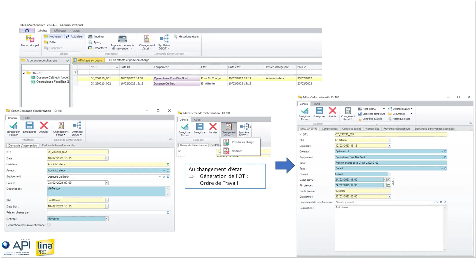Open Gravité dropdown showing Elevée
Viewport: 476px width, 258px height.
pos(389,174)
